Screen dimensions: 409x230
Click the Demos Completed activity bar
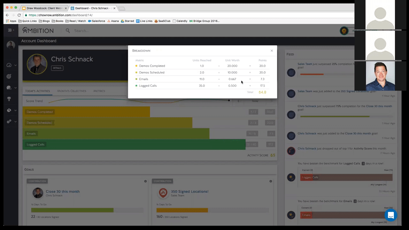pos(86,112)
